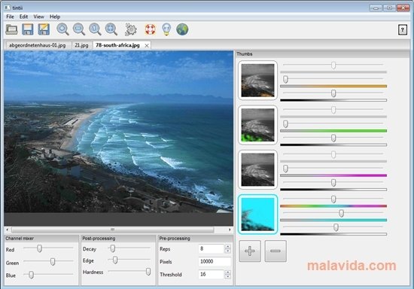The height and width of the screenshot is (289, 414).
Task: Select the purple-slider grayscale thumbnail
Action: 257,169
